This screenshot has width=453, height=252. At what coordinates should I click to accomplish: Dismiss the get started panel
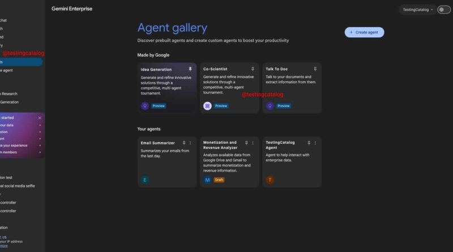tap(40, 118)
